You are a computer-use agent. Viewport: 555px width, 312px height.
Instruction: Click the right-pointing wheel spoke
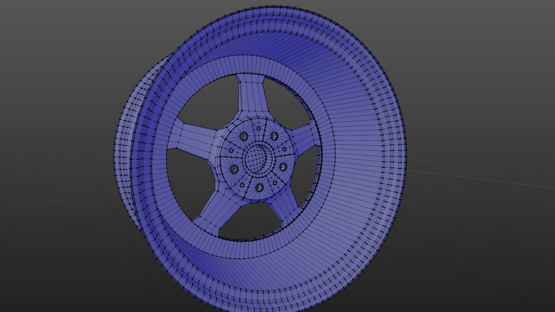pyautogui.click(x=304, y=139)
